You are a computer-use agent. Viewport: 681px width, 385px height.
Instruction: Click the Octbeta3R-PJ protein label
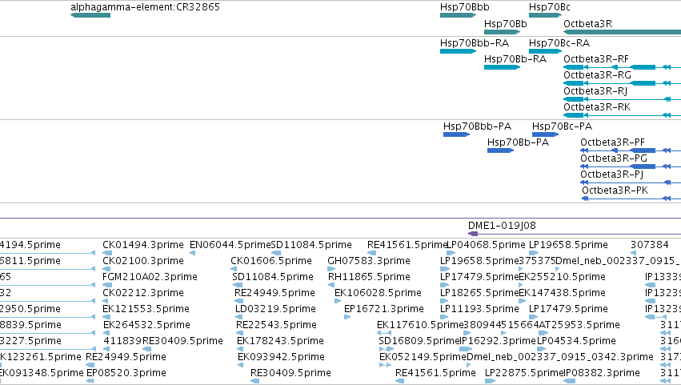[612, 174]
